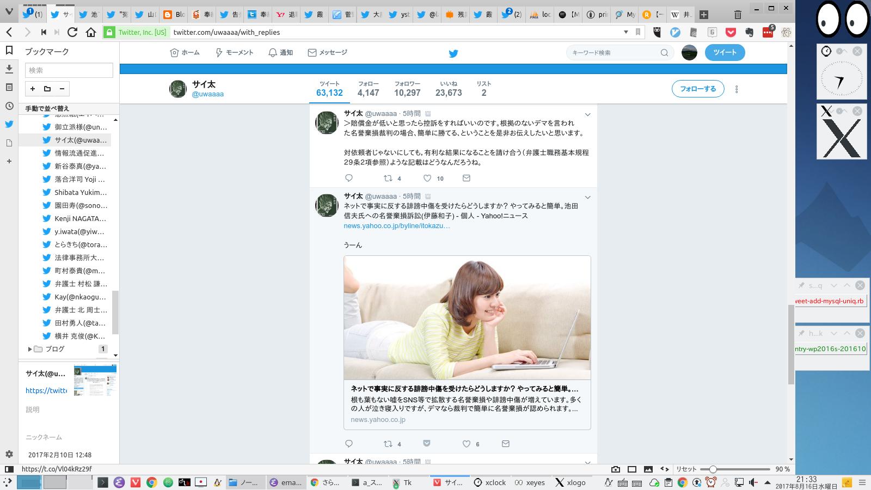Open page actions code icon
Viewport: 871px width, 490px height.
[665, 469]
